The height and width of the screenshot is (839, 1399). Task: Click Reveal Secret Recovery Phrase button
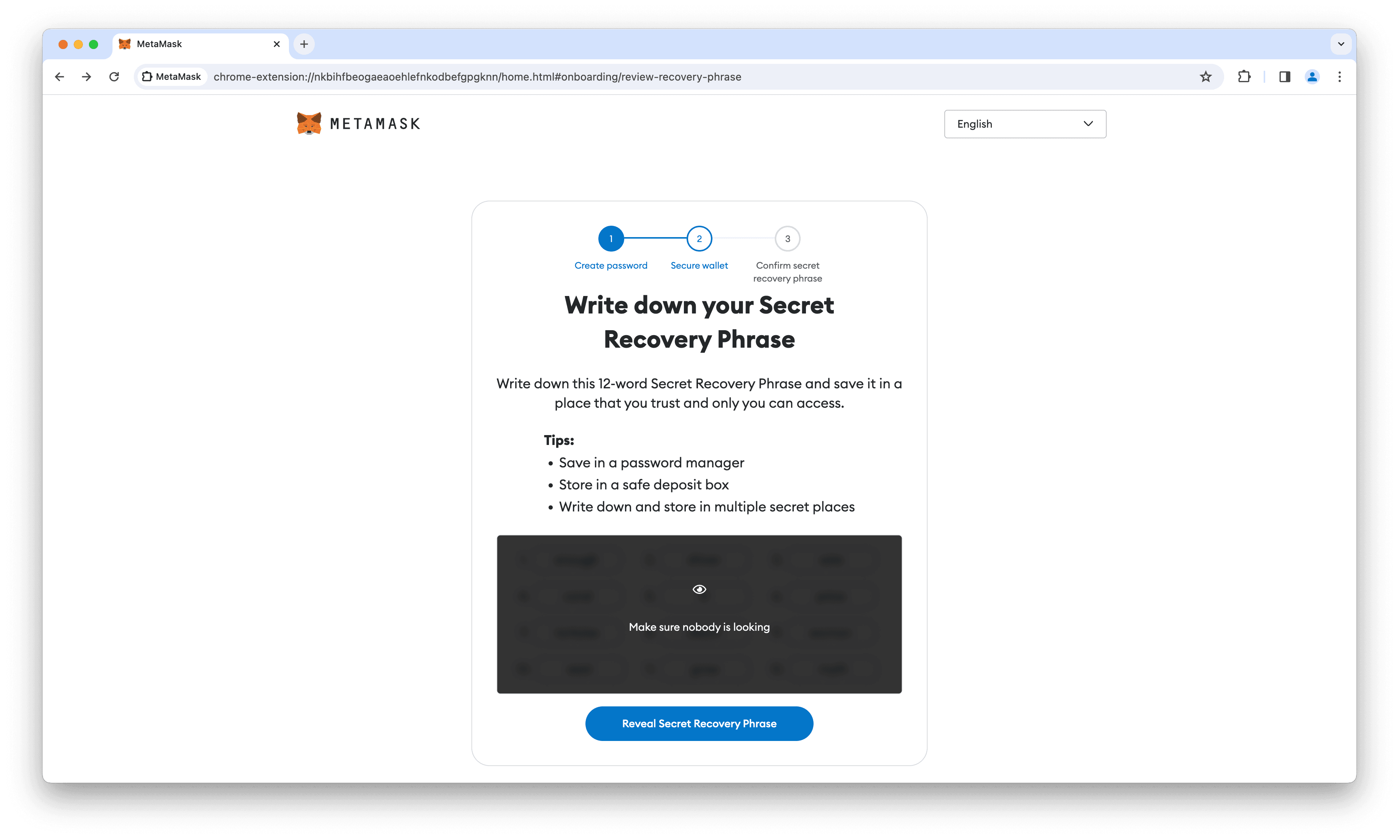[x=699, y=723]
